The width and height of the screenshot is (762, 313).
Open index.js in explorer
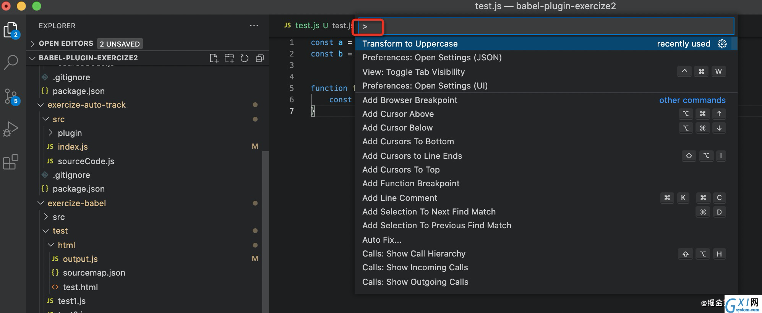73,147
